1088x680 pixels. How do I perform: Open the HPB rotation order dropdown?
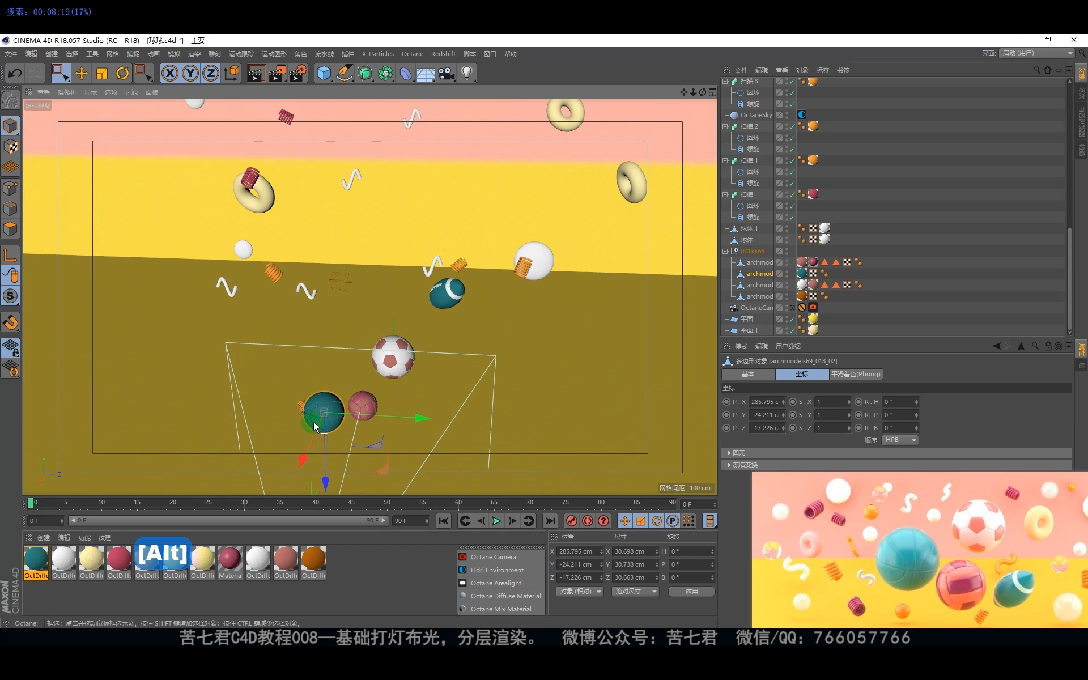pyautogui.click(x=900, y=440)
